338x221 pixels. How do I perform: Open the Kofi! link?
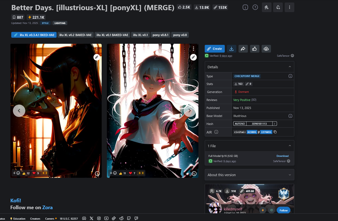16,200
